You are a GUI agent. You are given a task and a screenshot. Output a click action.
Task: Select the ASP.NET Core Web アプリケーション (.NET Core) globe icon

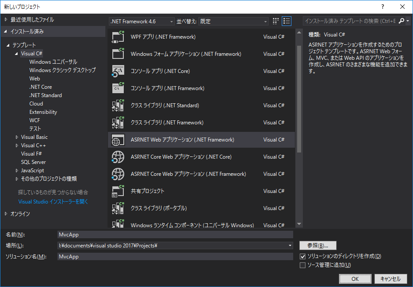pos(118,156)
